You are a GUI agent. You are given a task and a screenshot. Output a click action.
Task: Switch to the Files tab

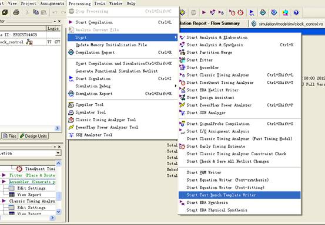[x=10, y=136]
